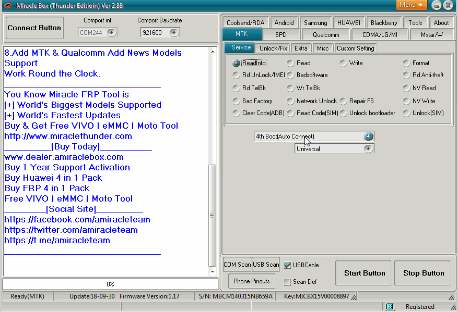Open the orange Menu dropdown
This screenshot has height=312, width=458.
tap(412, 5)
